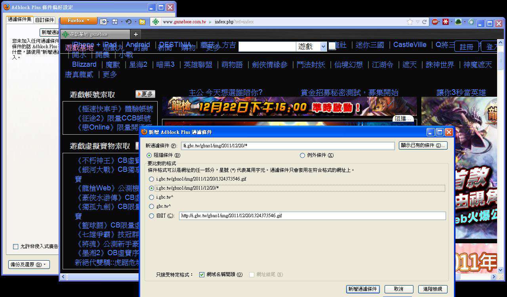Click the red Adblock Plus ABP icon
Screen dimensions: 507x297
click(435, 22)
